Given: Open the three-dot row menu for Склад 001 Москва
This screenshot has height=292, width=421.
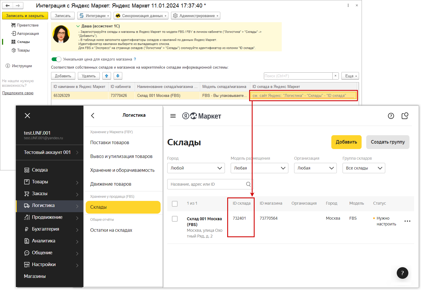Looking at the screenshot, I should [407, 221].
